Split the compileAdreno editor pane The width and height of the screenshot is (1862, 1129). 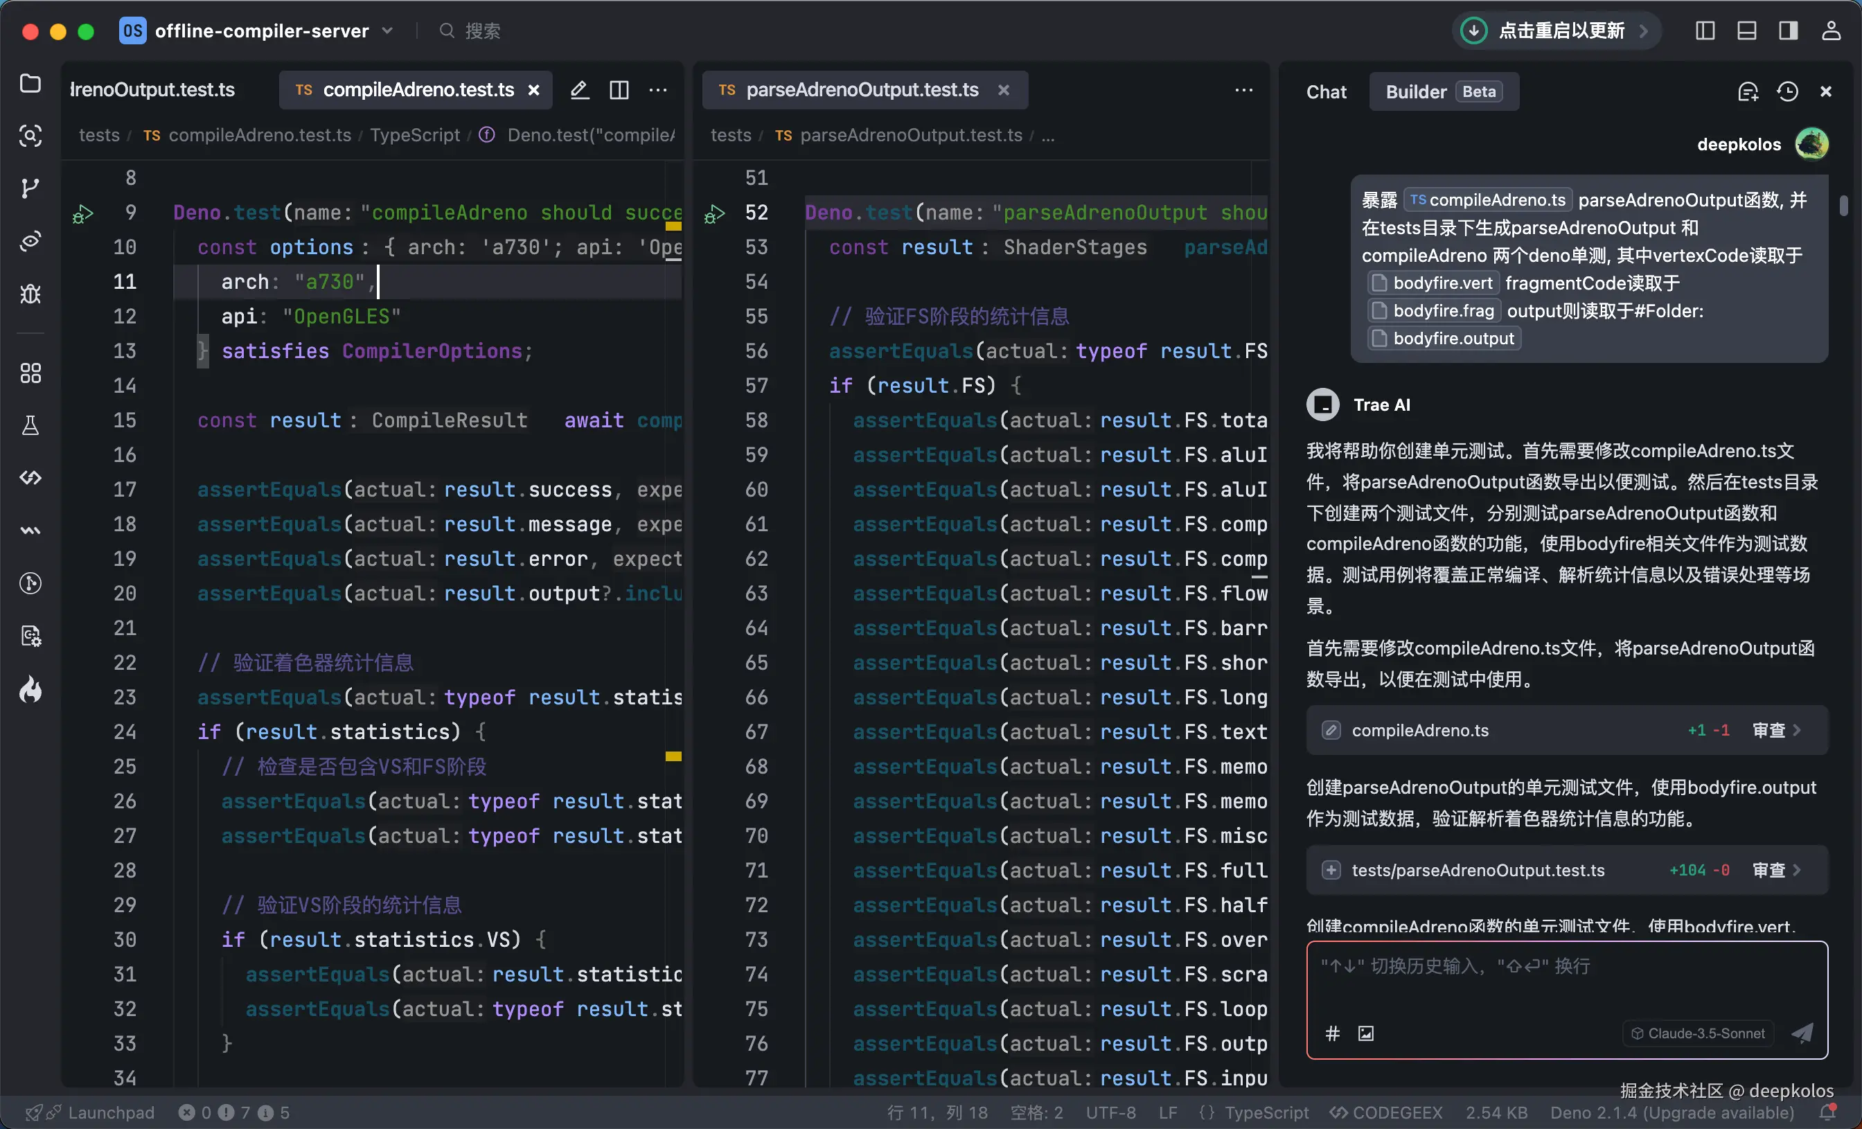[619, 90]
